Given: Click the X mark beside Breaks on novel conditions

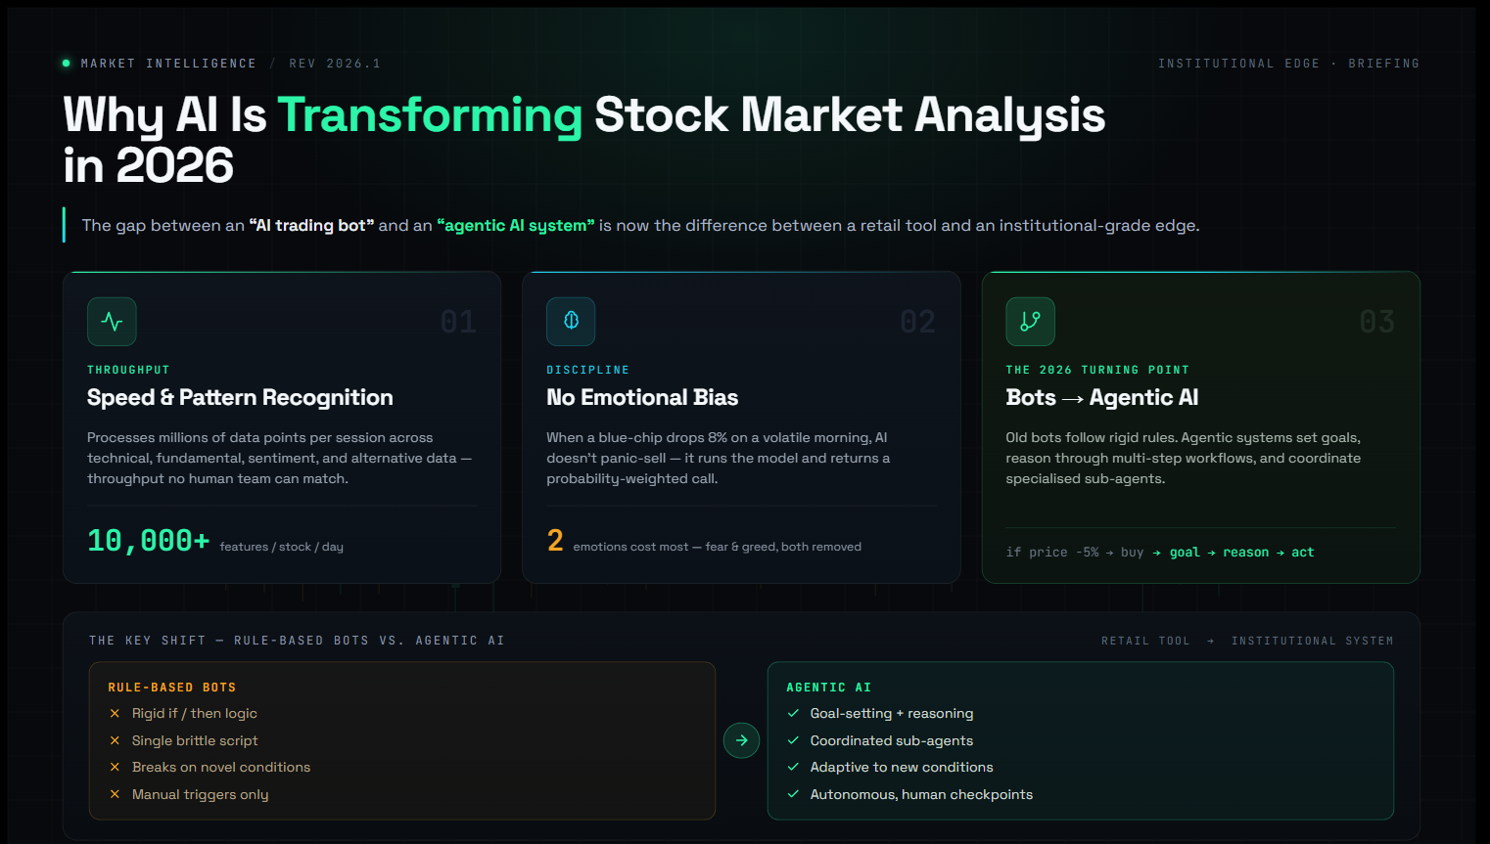Looking at the screenshot, I should click(x=115, y=768).
